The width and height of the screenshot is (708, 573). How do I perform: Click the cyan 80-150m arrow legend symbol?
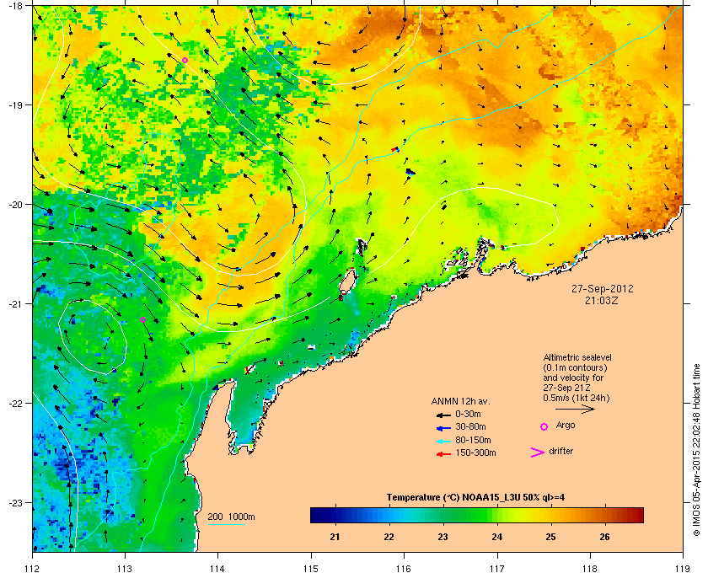tap(443, 442)
